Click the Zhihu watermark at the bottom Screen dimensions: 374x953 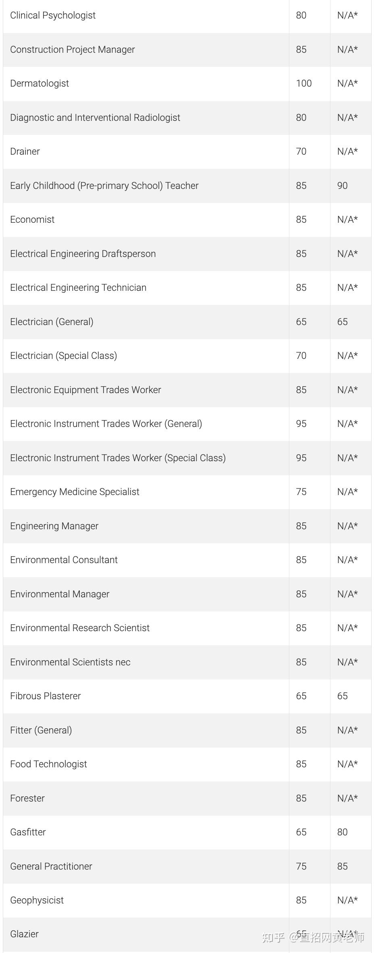313,937
